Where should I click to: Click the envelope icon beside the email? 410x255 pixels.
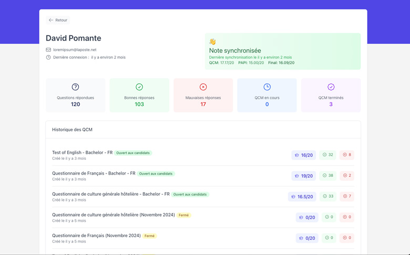(48, 50)
